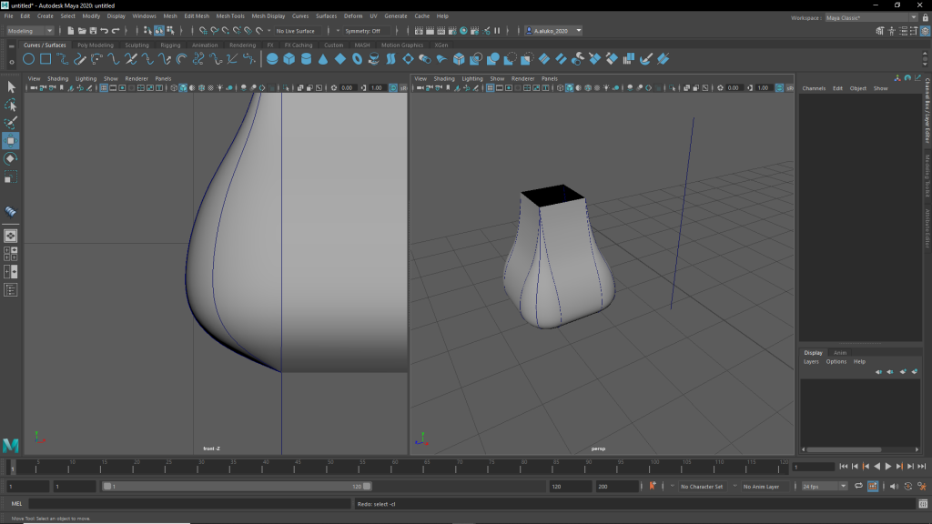The height and width of the screenshot is (524, 932).
Task: Create a NURBS sphere from the shelf
Action: (272, 59)
